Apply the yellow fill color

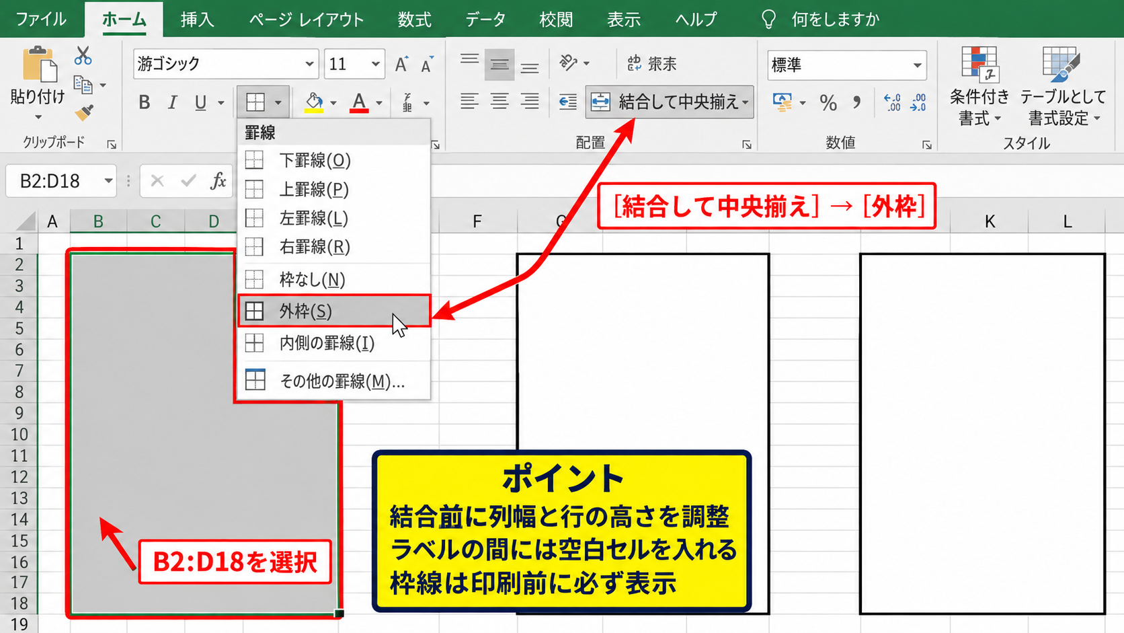(x=313, y=102)
